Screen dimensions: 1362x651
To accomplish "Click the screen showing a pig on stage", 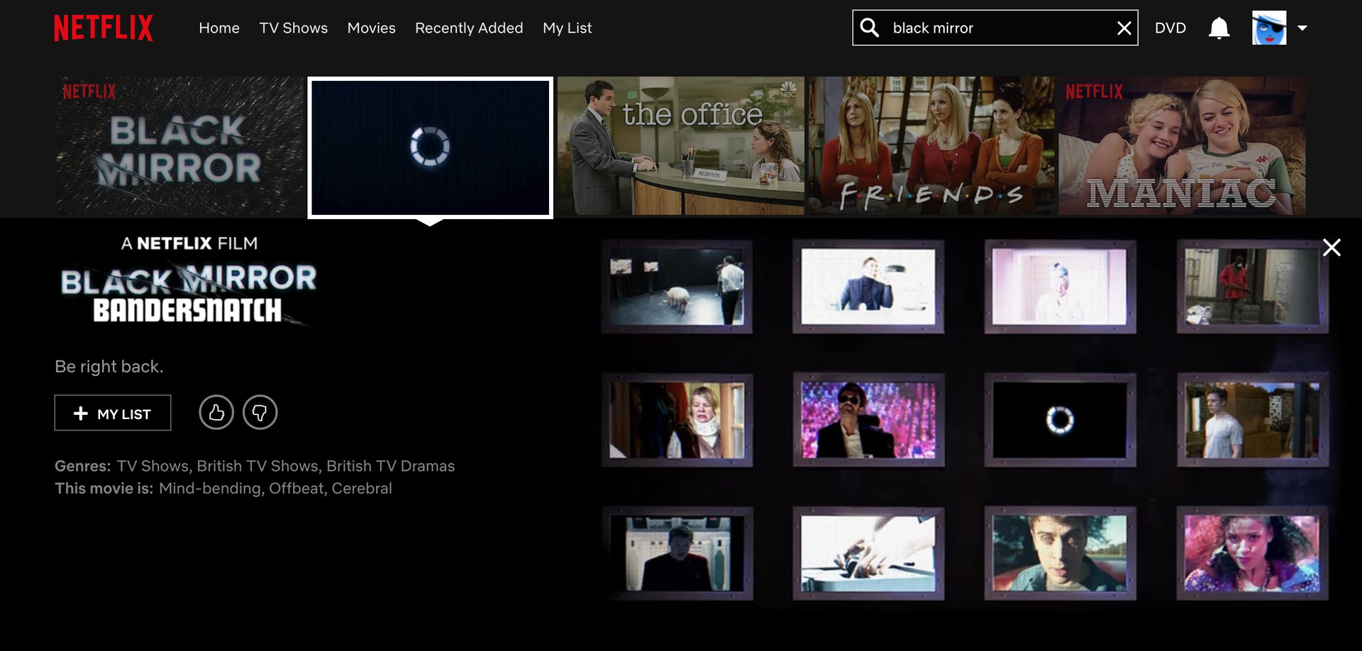I will click(677, 286).
